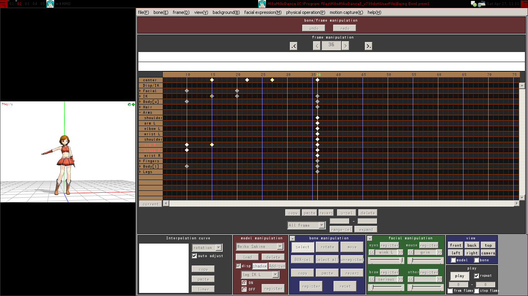Click the previous brow morph arrow beside serious

click(x=371, y=279)
